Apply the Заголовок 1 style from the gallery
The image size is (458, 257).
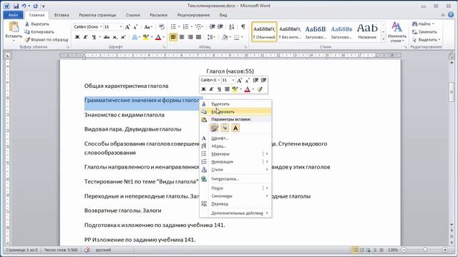click(x=316, y=31)
